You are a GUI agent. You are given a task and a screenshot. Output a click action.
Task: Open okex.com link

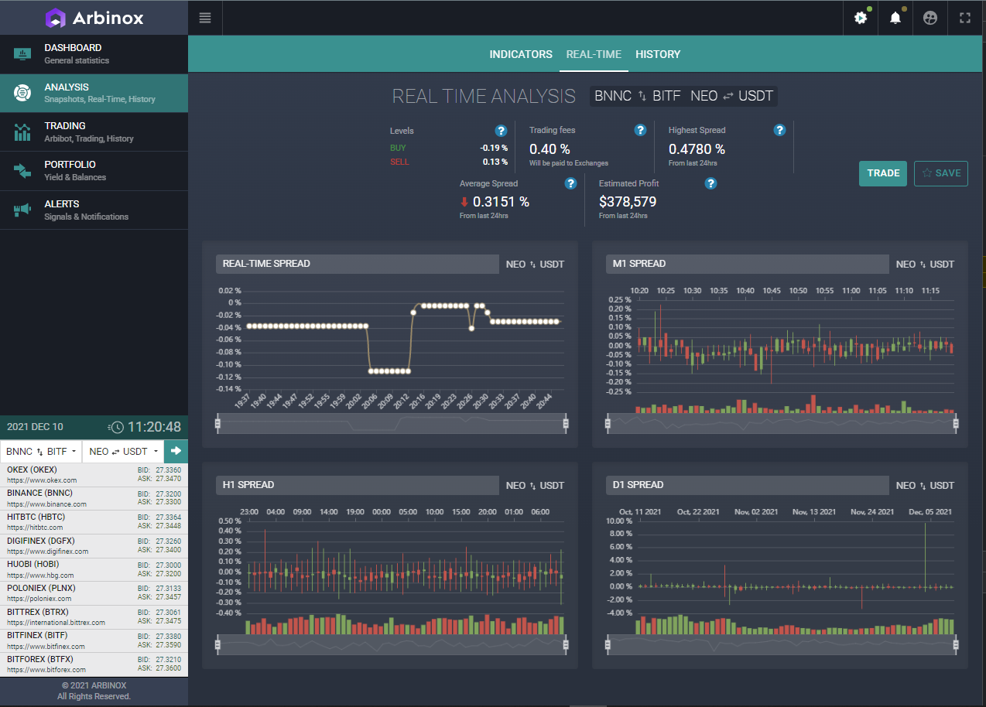point(42,480)
